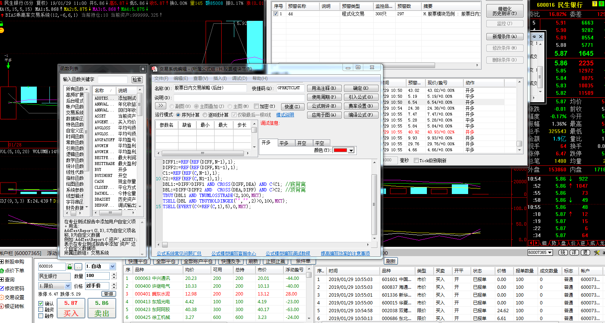Open the 模式说明 link
Image resolution: width=605 pixels, height=323 pixels.
[285, 115]
